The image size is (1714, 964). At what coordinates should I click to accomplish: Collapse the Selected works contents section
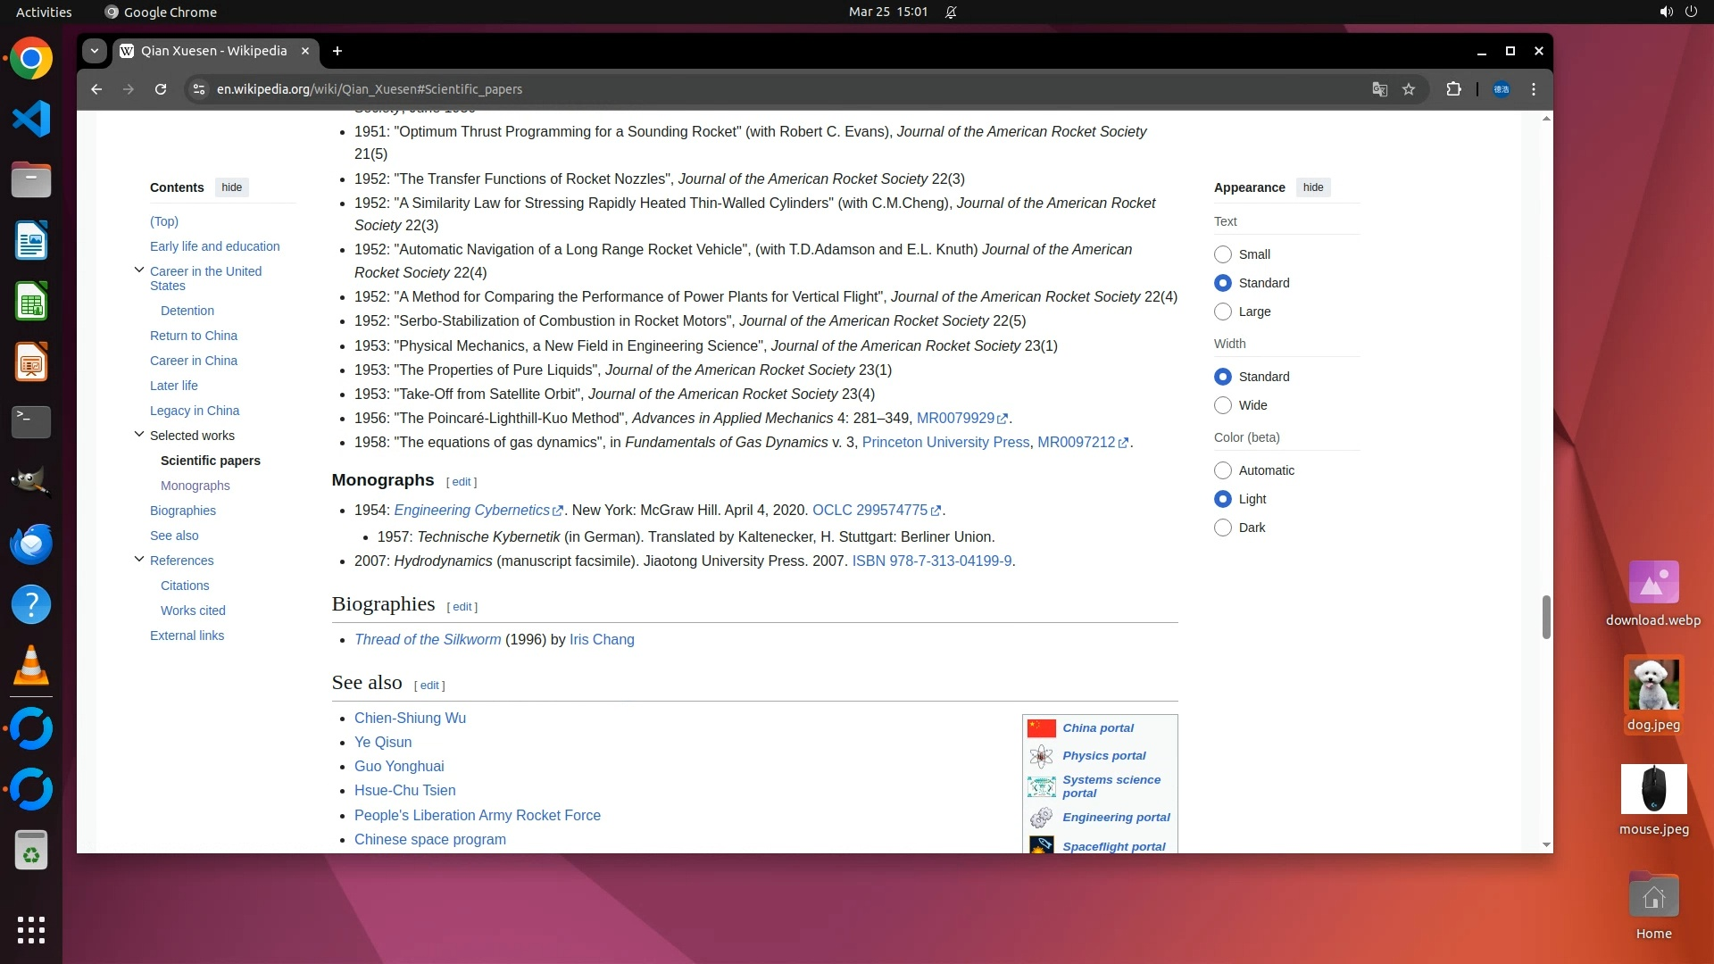point(139,435)
